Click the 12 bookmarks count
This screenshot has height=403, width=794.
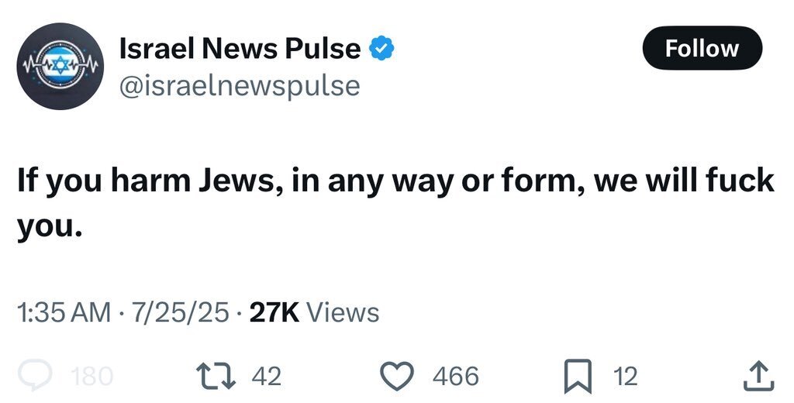[625, 377]
